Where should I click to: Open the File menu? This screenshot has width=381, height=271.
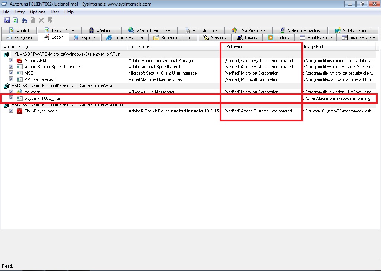pyautogui.click(x=6, y=12)
